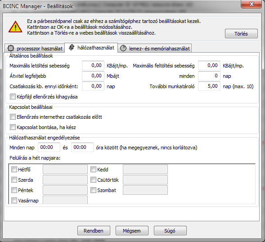The width and height of the screenshot is (265, 242).
Task: Click the minden nap interval field
Action: tap(209, 76)
